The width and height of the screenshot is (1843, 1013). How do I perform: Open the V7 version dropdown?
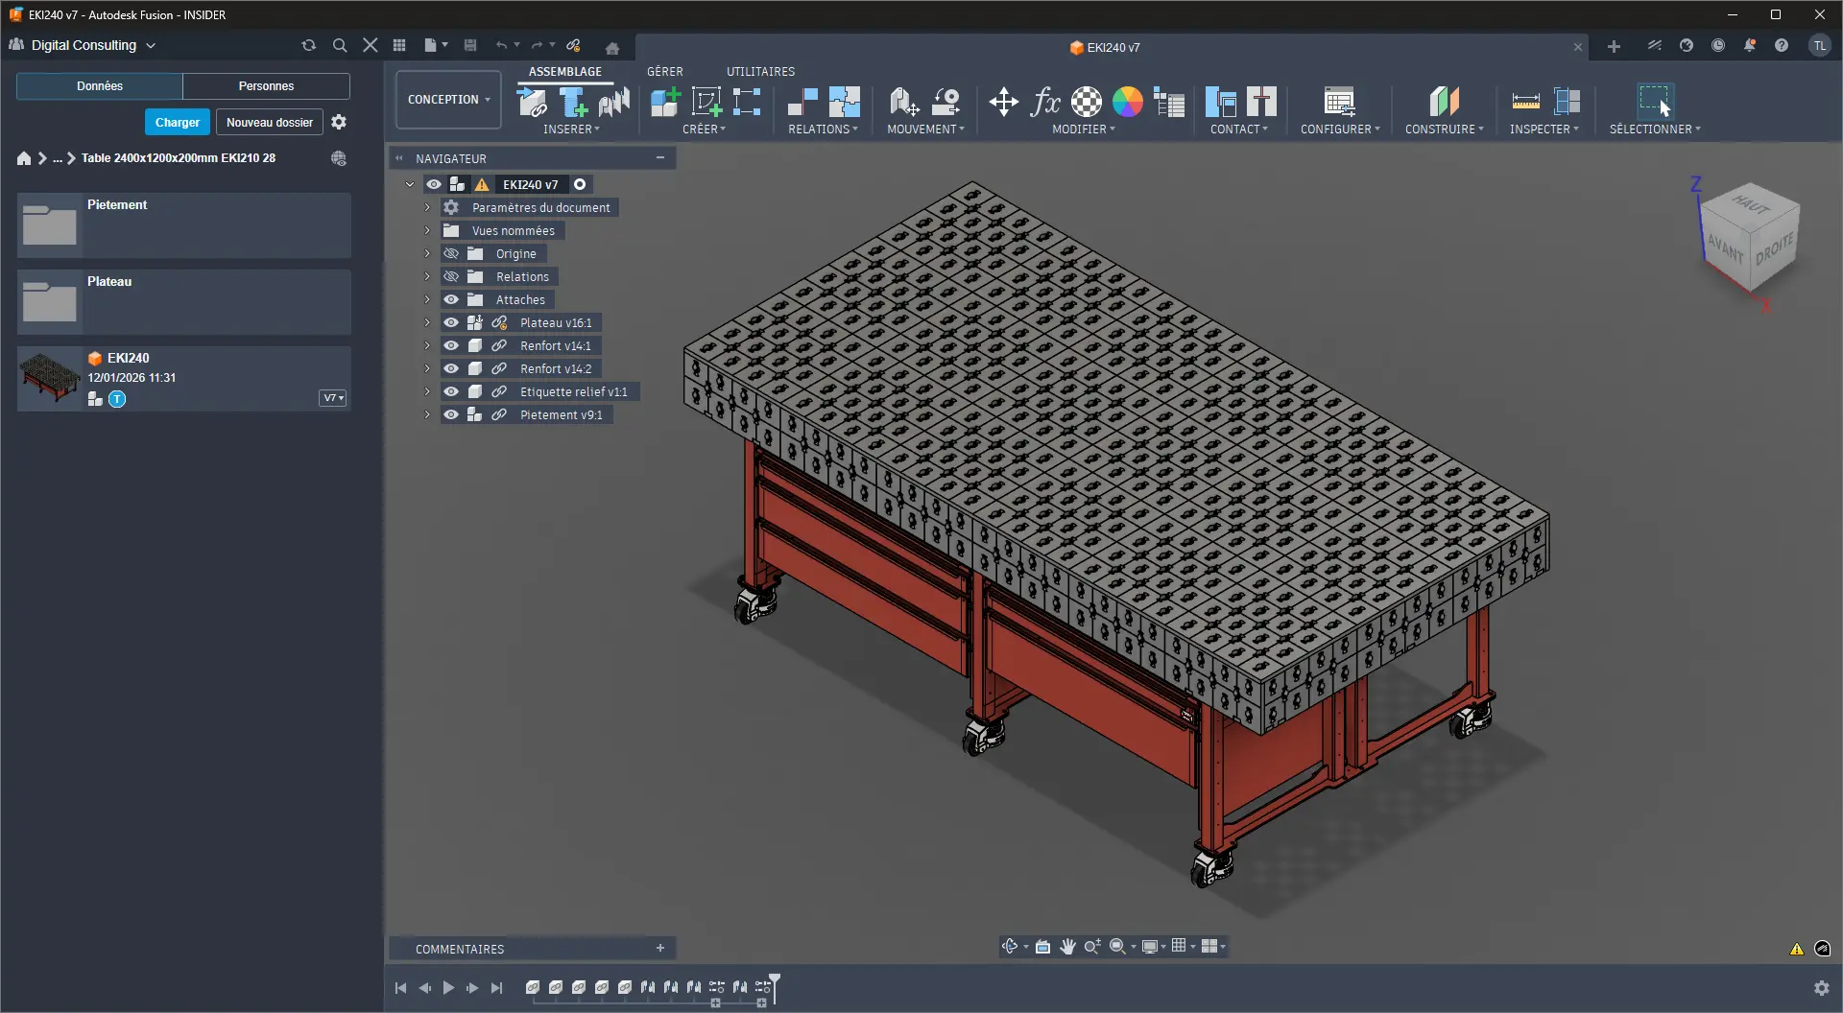(x=332, y=398)
